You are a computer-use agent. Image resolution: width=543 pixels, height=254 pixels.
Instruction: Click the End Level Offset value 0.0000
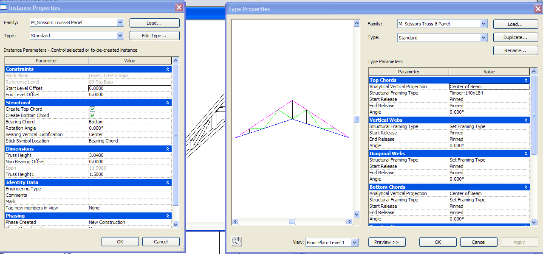pos(130,95)
